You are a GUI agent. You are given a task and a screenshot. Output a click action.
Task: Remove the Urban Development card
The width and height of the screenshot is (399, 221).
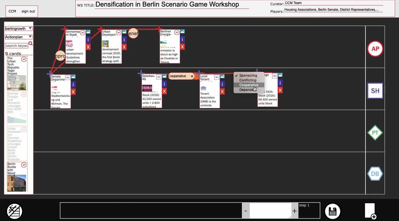pos(124,47)
